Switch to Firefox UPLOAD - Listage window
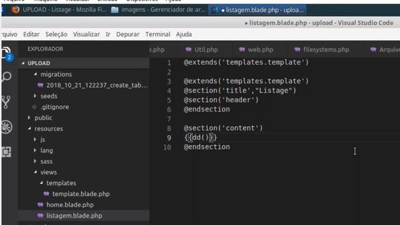Screen dimensions: 400x225 pyautogui.click(x=59, y=10)
